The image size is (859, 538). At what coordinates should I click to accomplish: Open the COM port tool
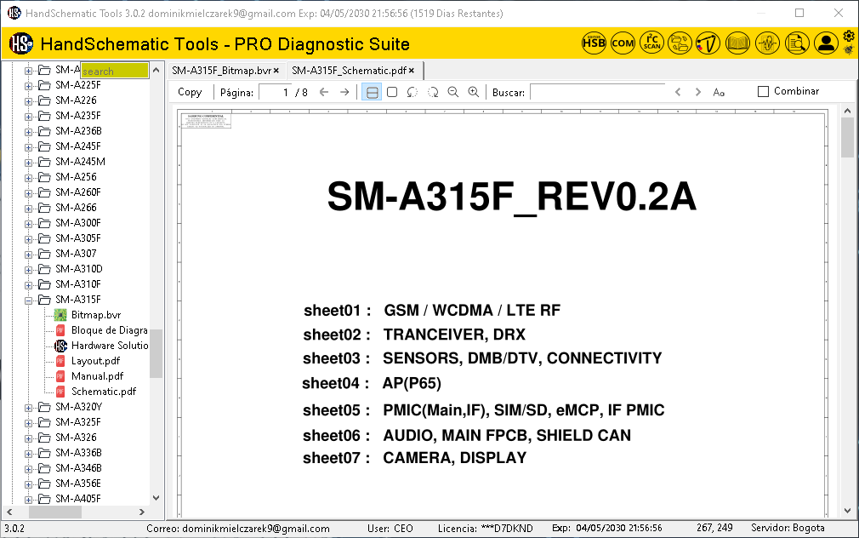[x=623, y=43]
